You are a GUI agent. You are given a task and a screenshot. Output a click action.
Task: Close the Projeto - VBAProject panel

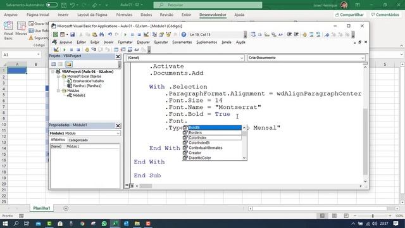(x=118, y=56)
